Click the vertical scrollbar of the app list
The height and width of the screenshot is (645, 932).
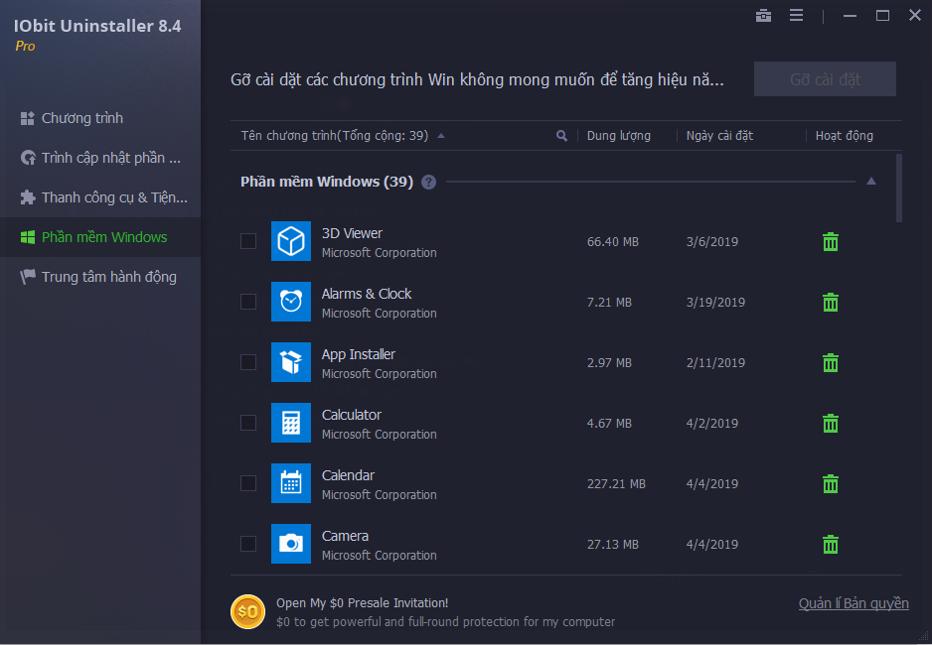[x=899, y=189]
